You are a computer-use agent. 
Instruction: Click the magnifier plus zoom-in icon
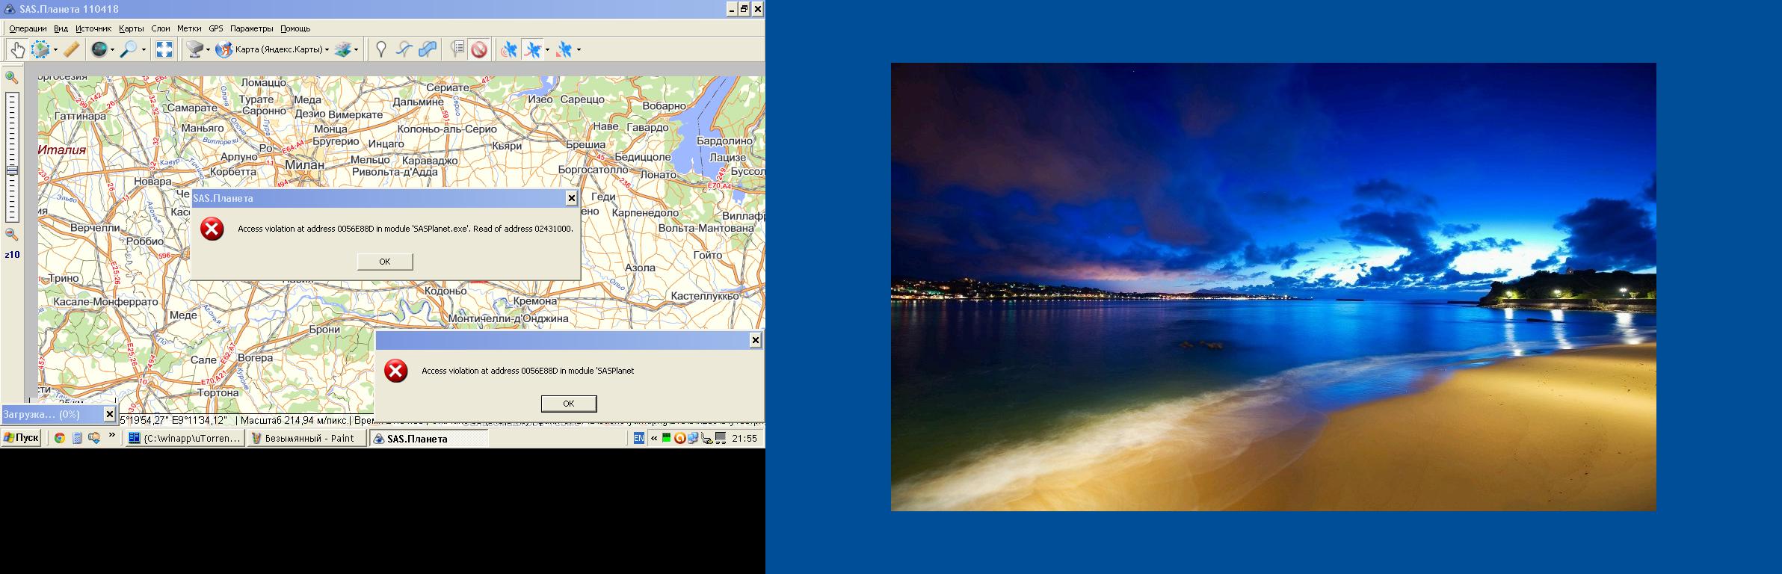(11, 78)
